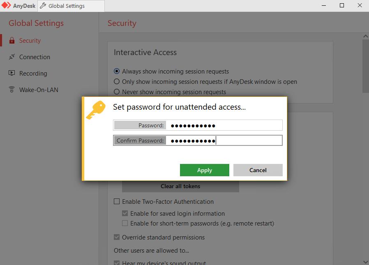Click the Clear all tokens button
Screen dimensions: 369x265
point(180,186)
